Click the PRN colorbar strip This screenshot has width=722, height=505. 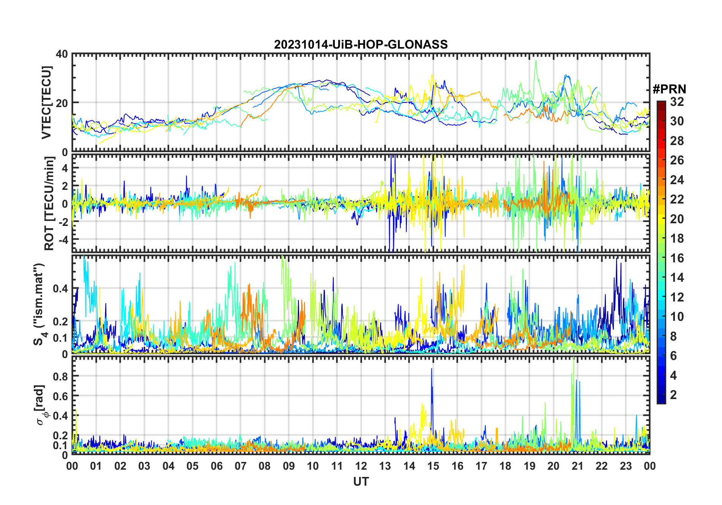pos(661,252)
